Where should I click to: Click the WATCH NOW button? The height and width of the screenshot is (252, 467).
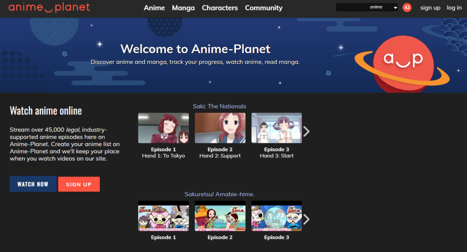[33, 184]
